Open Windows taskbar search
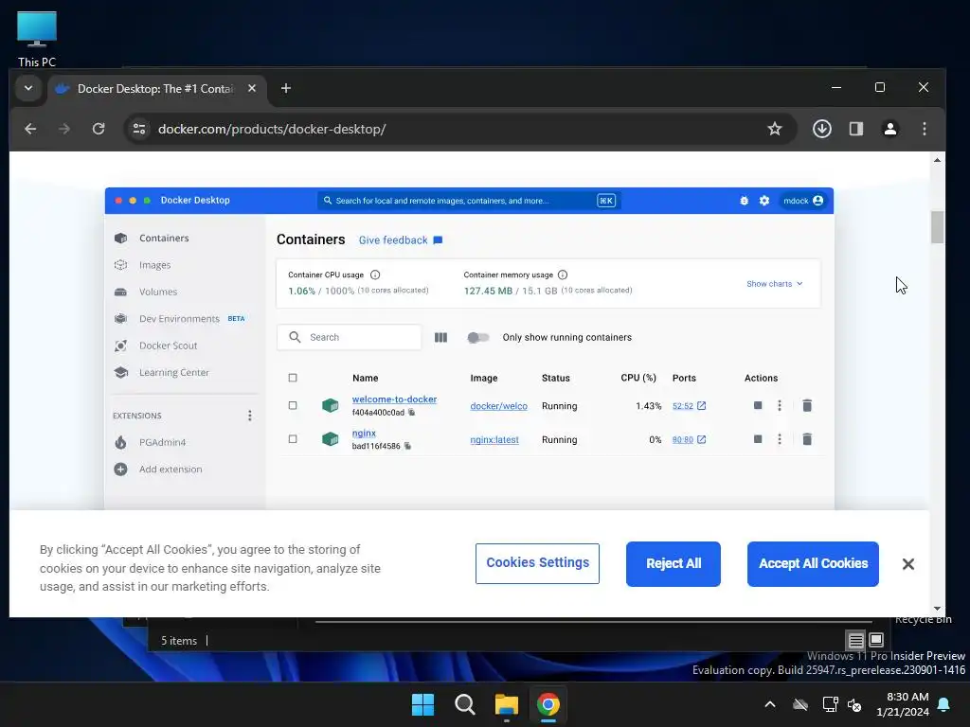This screenshot has height=727, width=970. (x=464, y=704)
